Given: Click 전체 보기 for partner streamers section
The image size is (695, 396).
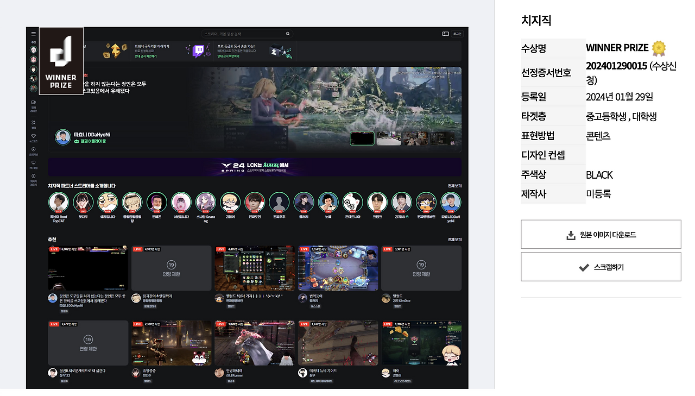Looking at the screenshot, I should pyautogui.click(x=454, y=186).
